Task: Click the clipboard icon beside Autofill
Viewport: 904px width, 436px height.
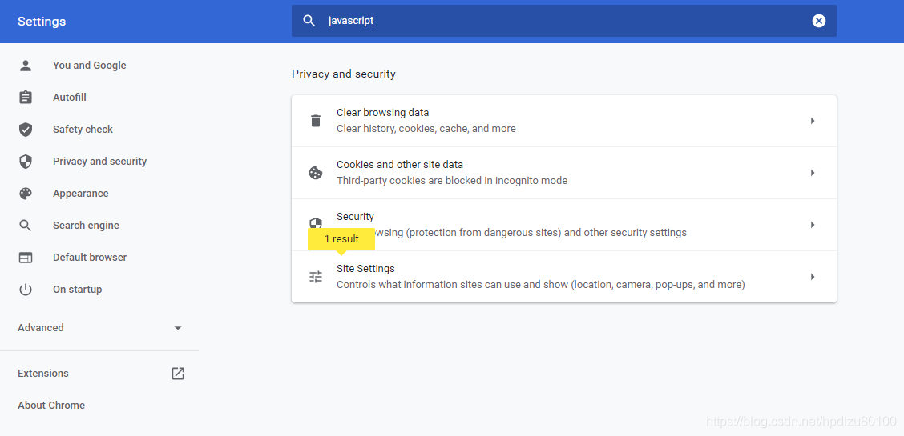Action: point(26,98)
